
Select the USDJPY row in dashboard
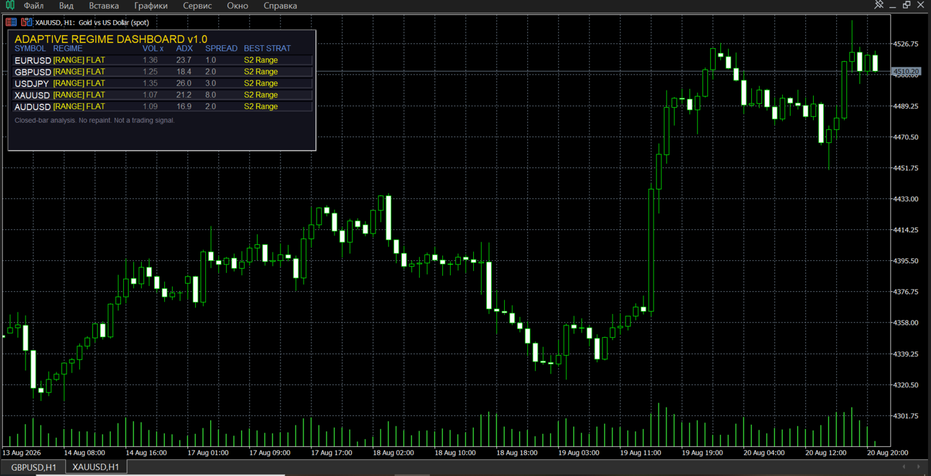[162, 83]
